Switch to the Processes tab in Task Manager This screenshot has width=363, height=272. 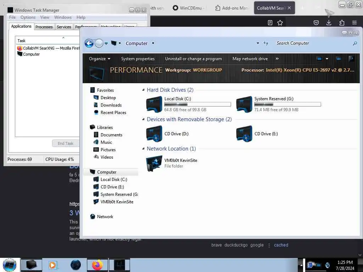tap(44, 27)
